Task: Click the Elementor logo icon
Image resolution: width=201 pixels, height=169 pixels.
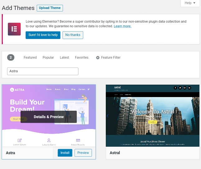Action: [x=14, y=29]
